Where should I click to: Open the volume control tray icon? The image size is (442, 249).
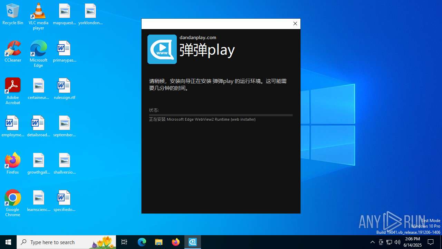pyautogui.click(x=397, y=242)
